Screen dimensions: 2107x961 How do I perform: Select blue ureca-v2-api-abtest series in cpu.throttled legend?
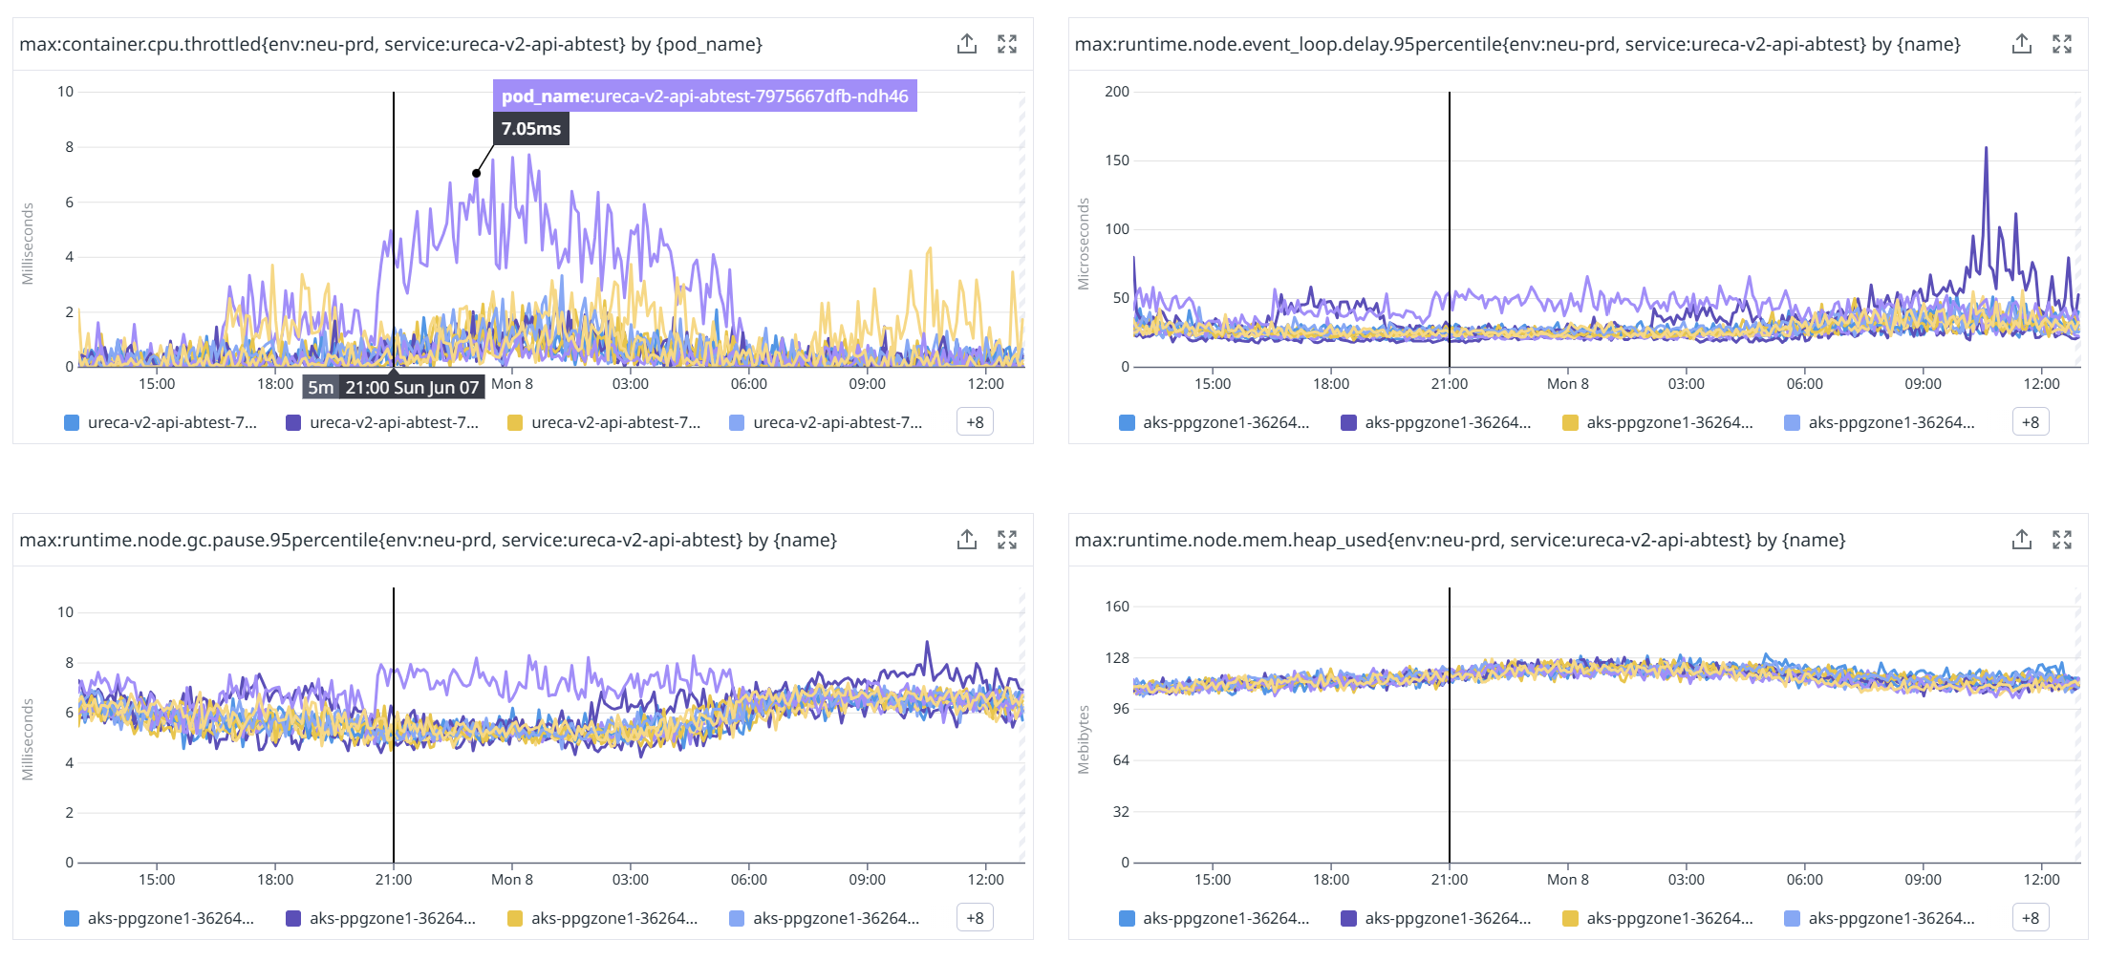click(x=161, y=422)
